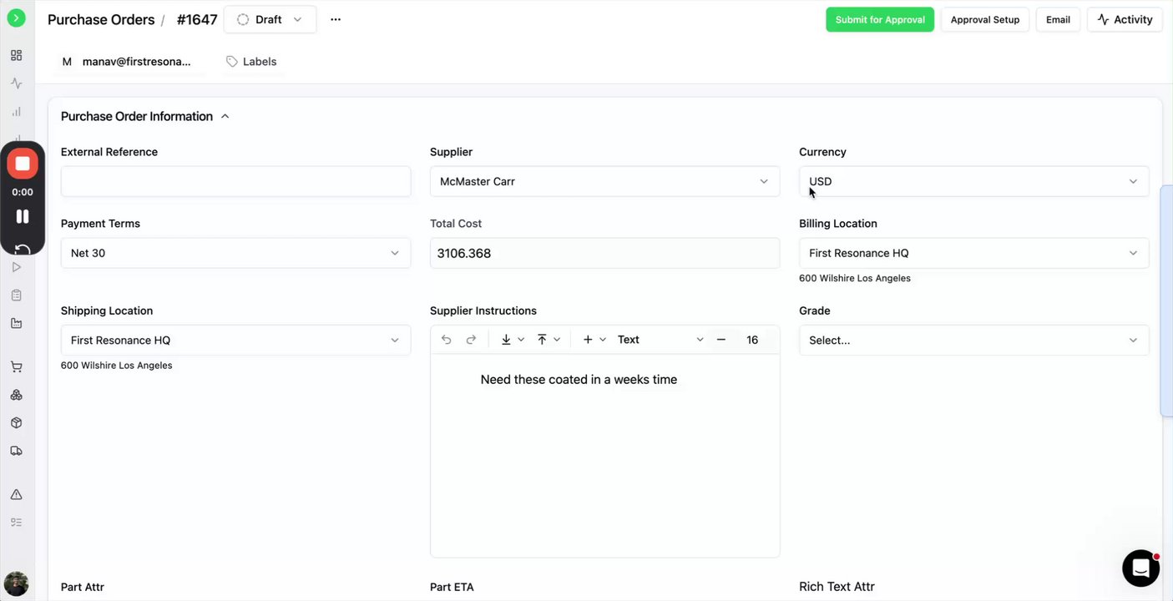
Task: Expand the green sidebar toggle arrow
Action: [x=16, y=18]
